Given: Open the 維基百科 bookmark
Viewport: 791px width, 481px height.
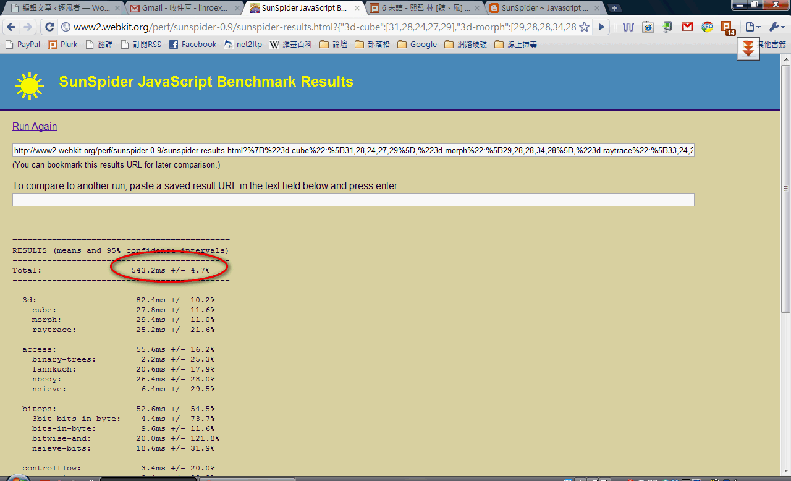Looking at the screenshot, I should [291, 45].
